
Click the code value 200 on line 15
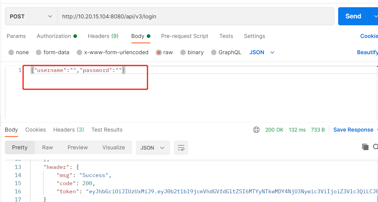87,183
